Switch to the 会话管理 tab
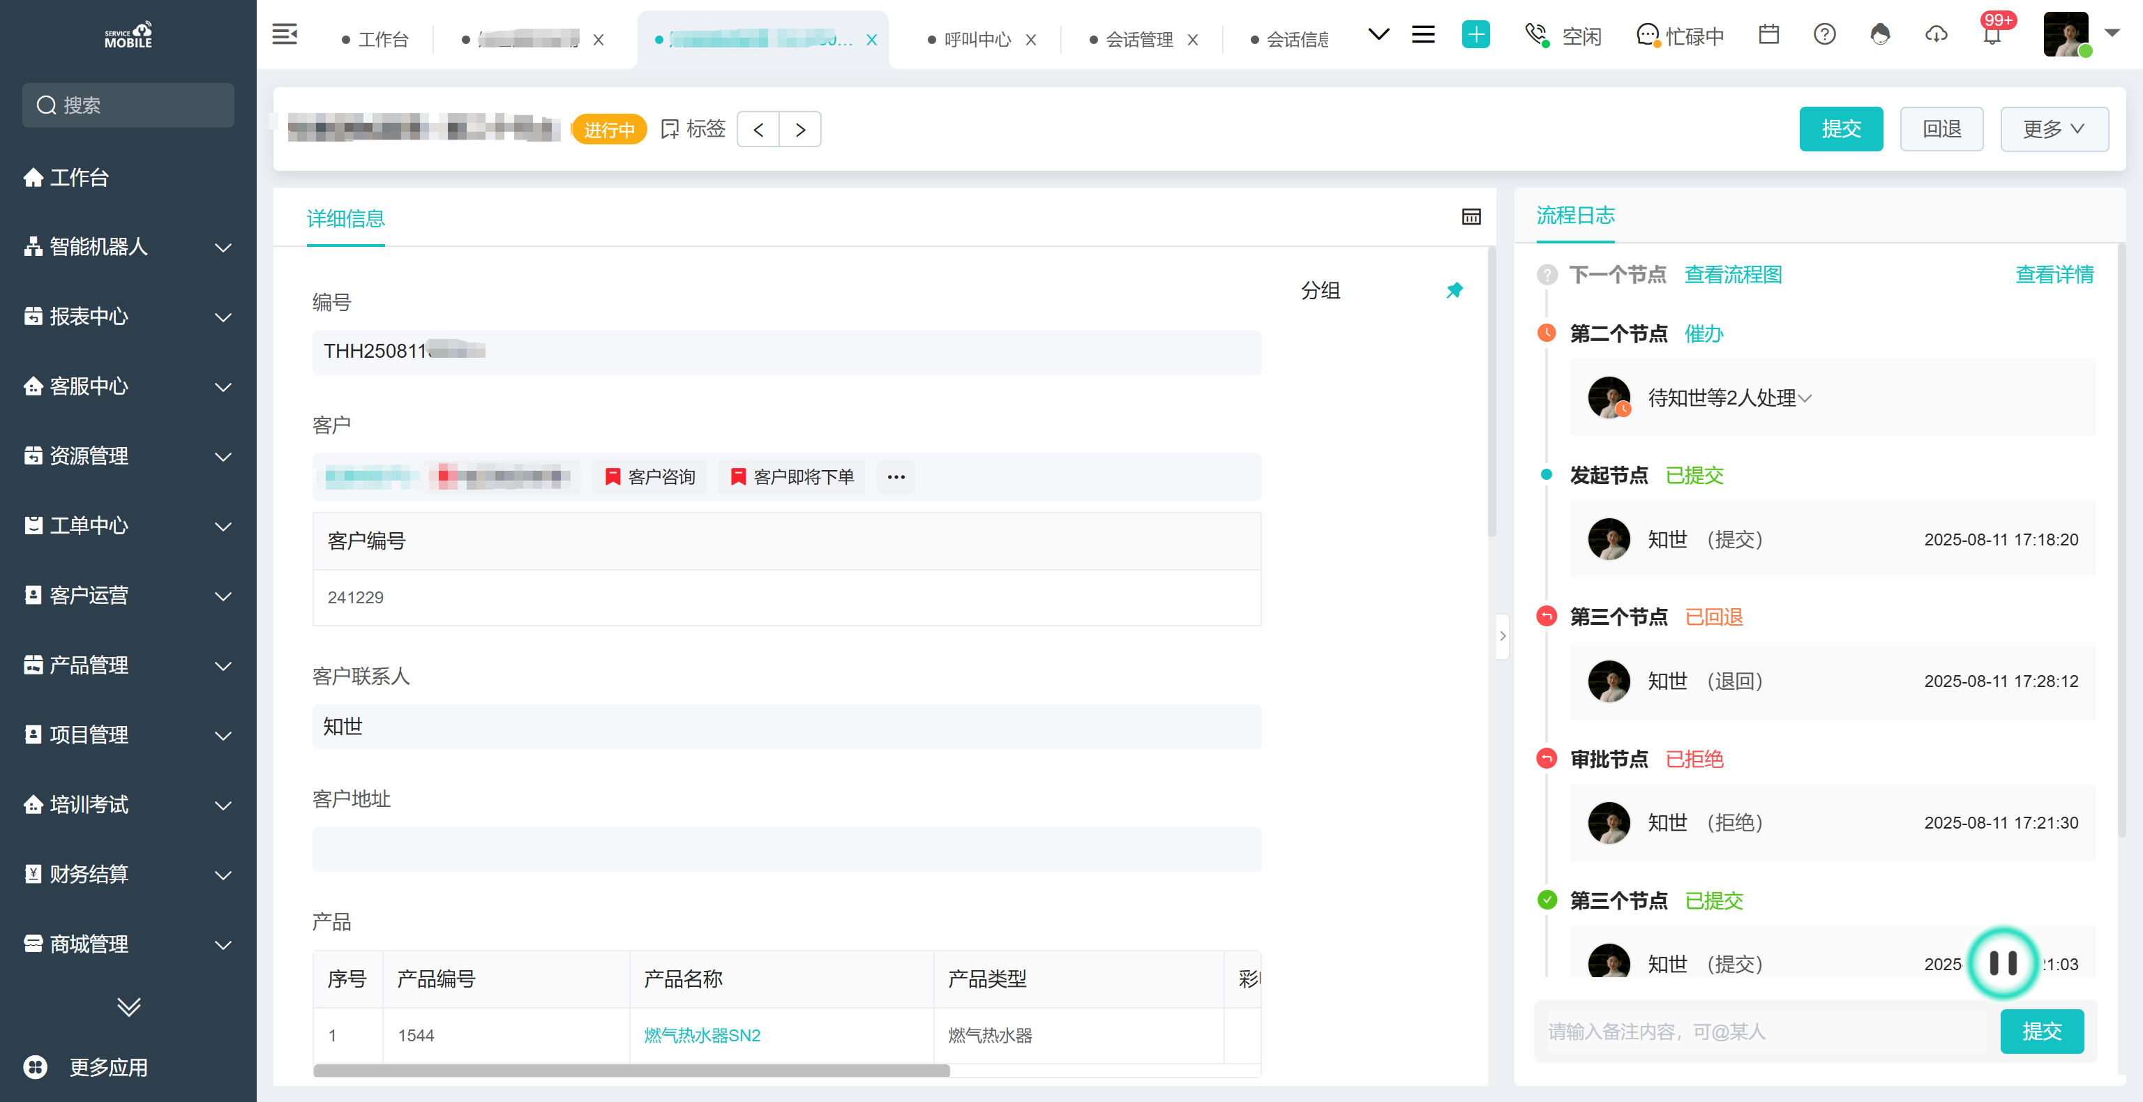 (x=1131, y=39)
